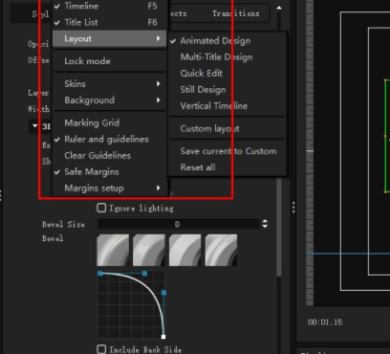Viewport: 390px width, 354px height.
Task: Select Still Design layout
Action: pos(227,90)
